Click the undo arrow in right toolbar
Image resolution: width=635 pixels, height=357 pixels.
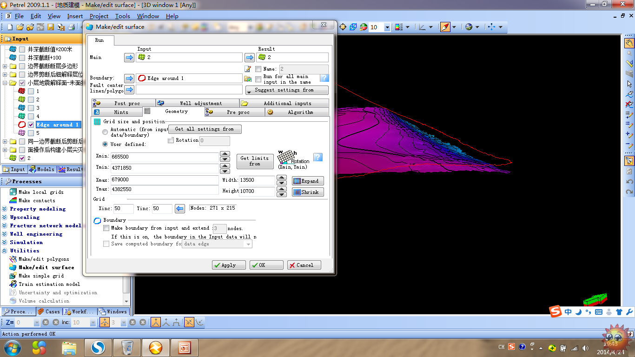point(629,182)
